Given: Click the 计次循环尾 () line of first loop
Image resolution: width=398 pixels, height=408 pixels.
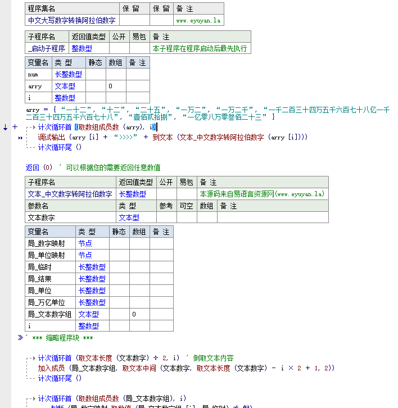Looking at the screenshot, I should (x=60, y=148).
